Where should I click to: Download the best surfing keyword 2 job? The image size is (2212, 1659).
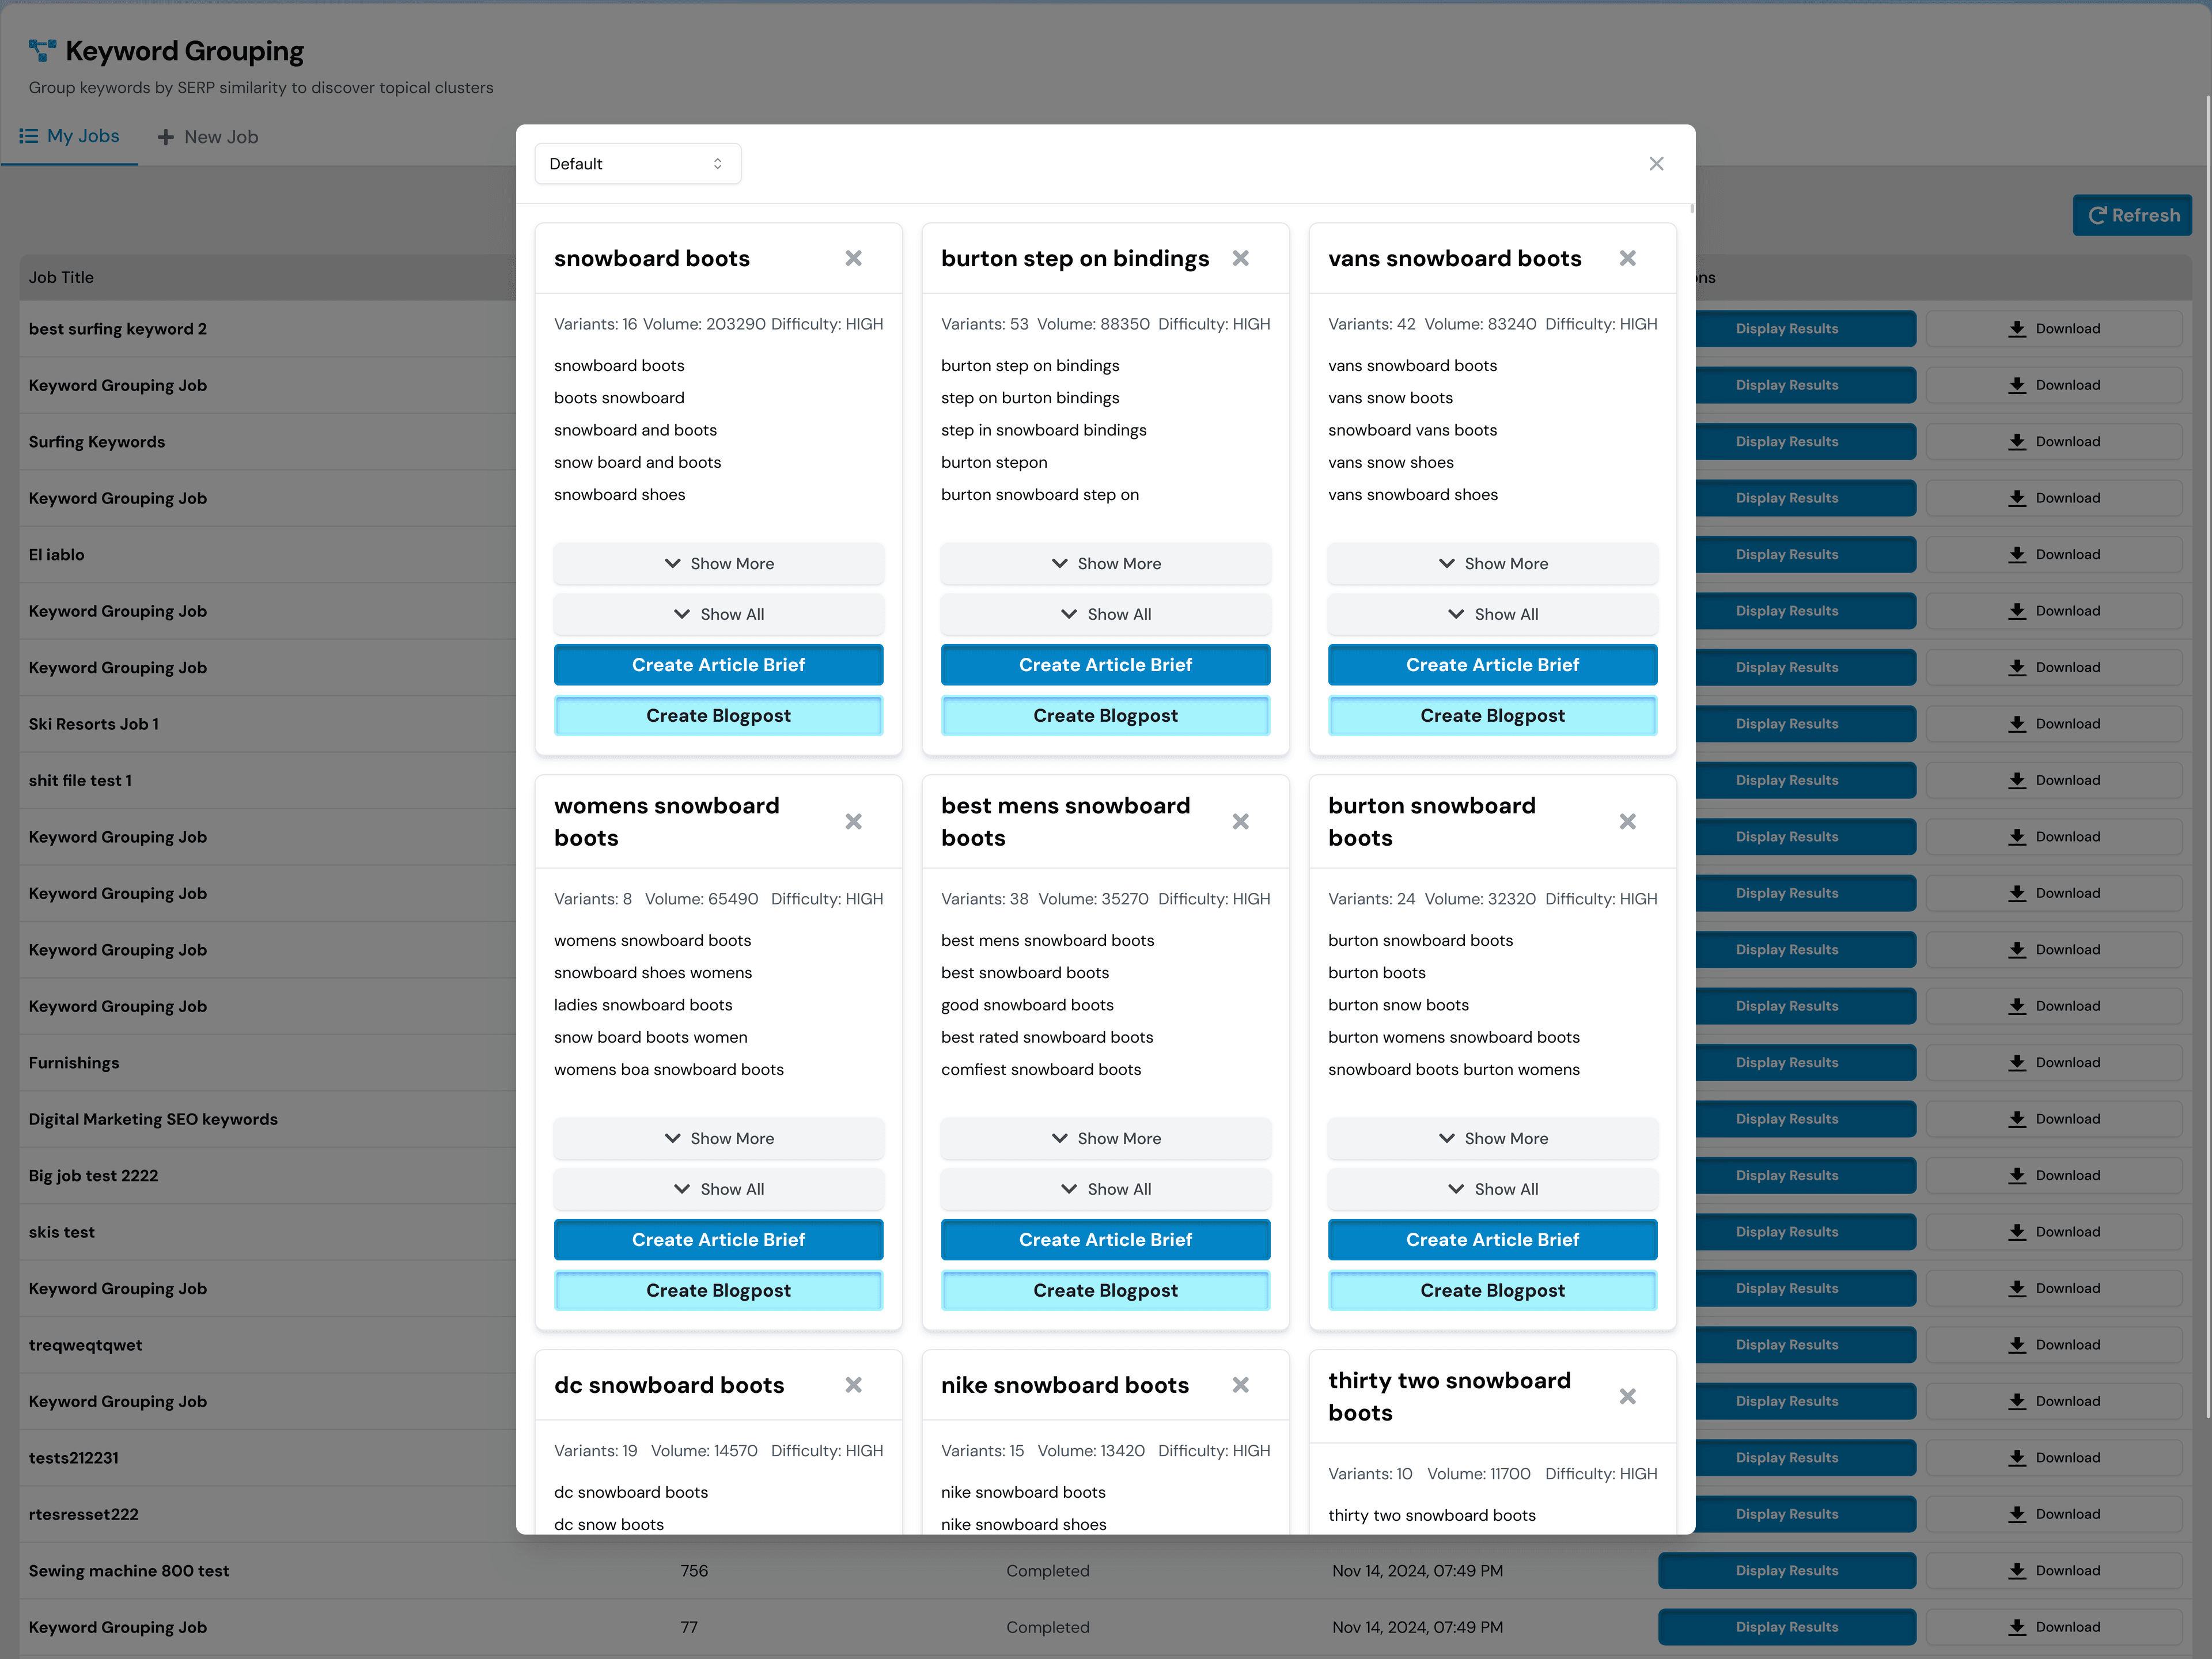click(2054, 329)
